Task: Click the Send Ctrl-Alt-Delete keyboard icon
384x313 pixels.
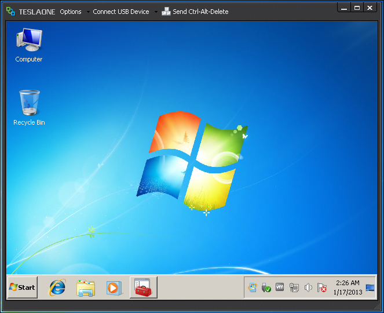Action: [166, 12]
